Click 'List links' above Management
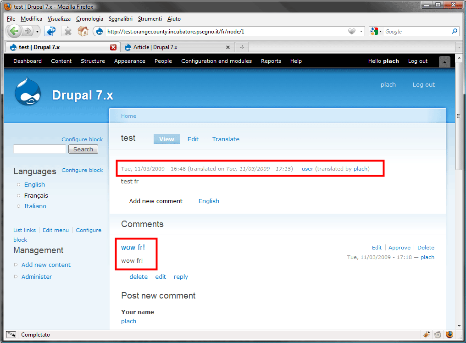The width and height of the screenshot is (466, 343). coord(24,230)
